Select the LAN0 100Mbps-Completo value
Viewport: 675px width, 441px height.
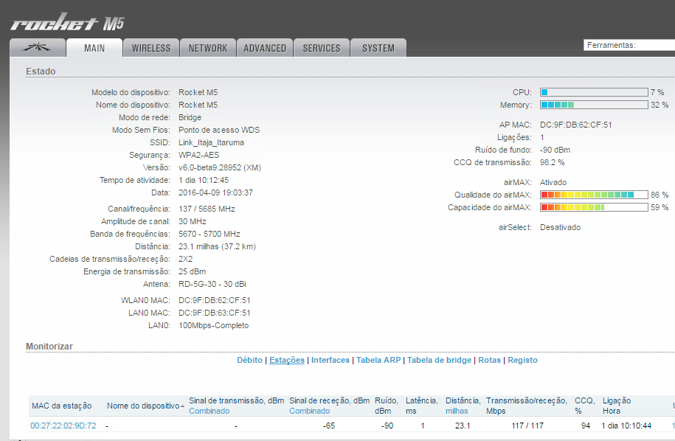pos(213,325)
